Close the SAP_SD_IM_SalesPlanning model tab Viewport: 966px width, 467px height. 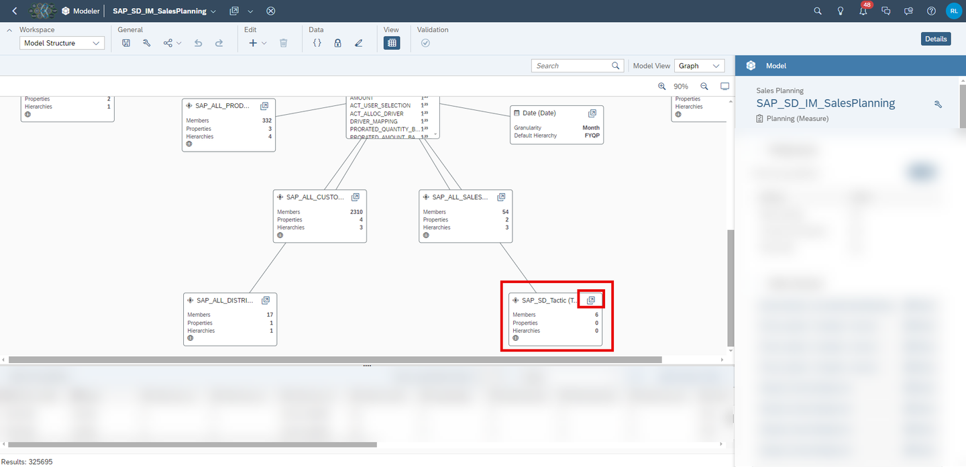(x=271, y=11)
